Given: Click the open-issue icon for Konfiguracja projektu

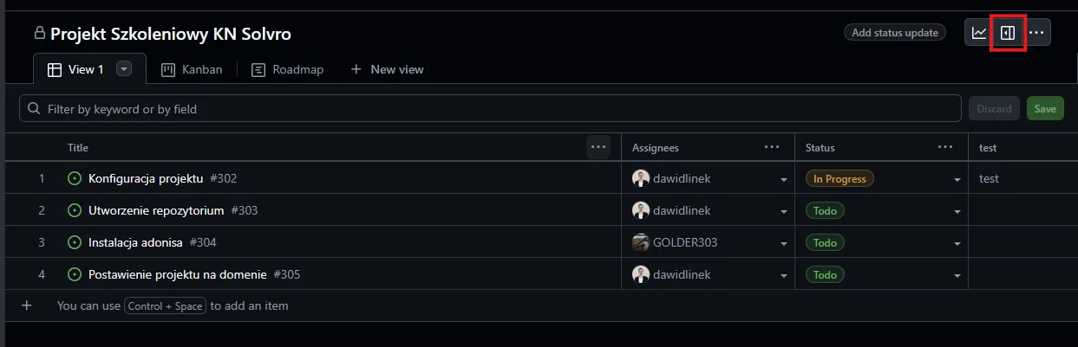Looking at the screenshot, I should [x=74, y=178].
